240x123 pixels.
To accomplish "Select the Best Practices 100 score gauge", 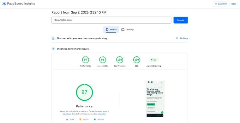I will pos(120,59).
